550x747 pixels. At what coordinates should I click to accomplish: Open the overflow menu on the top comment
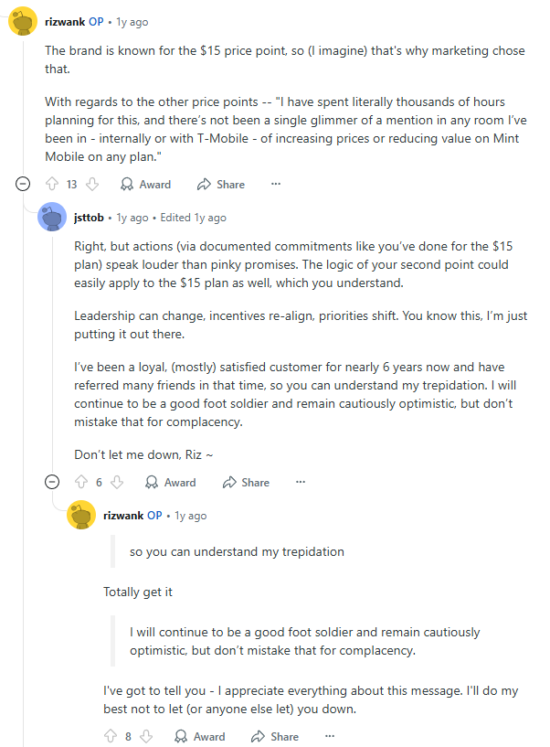[x=275, y=184]
